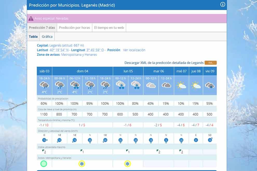Select the El tiempo en tu web tab
This screenshot has width=257, height=171.
pyautogui.click(x=109, y=28)
